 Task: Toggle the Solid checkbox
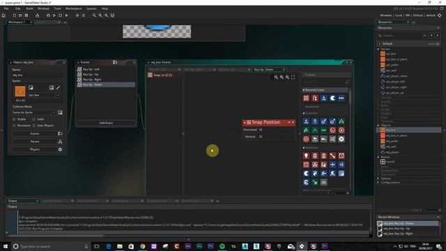[34, 119]
